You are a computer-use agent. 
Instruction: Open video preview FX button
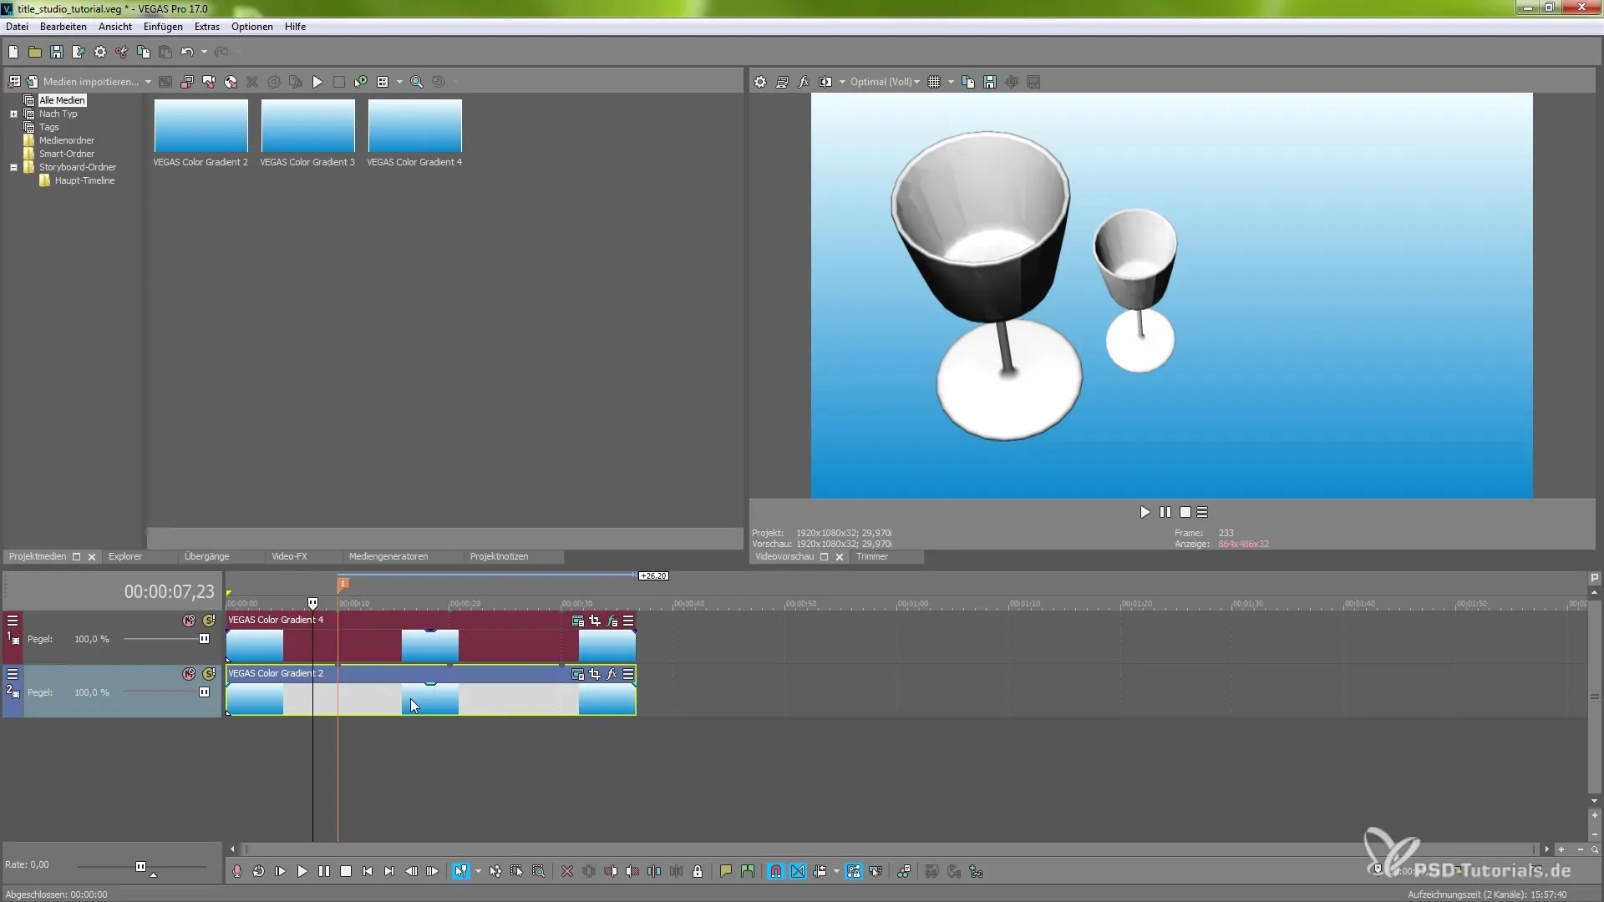pyautogui.click(x=804, y=82)
